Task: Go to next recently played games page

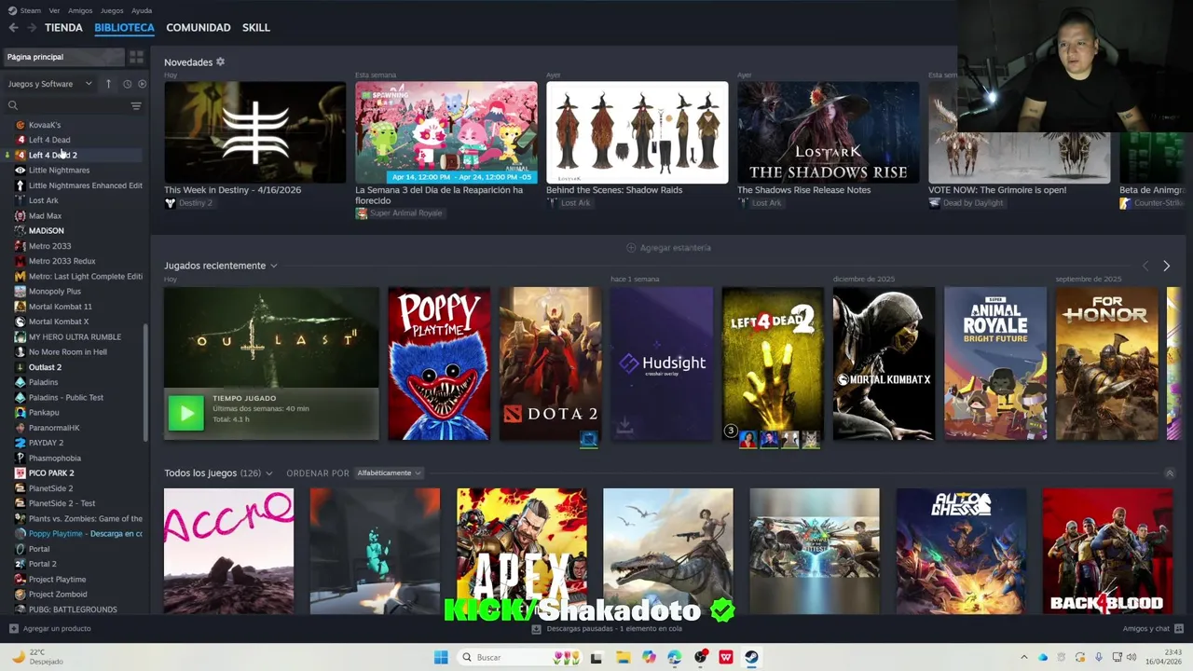Action: pos(1166,267)
